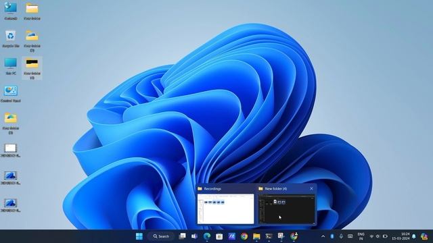
Task: Open the touch keyboard tray icon
Action: 350,236
